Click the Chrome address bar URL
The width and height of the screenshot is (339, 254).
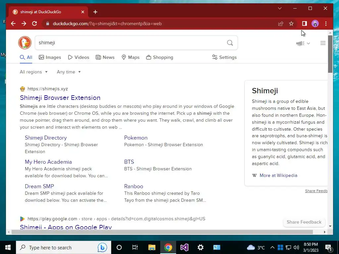pos(107,23)
